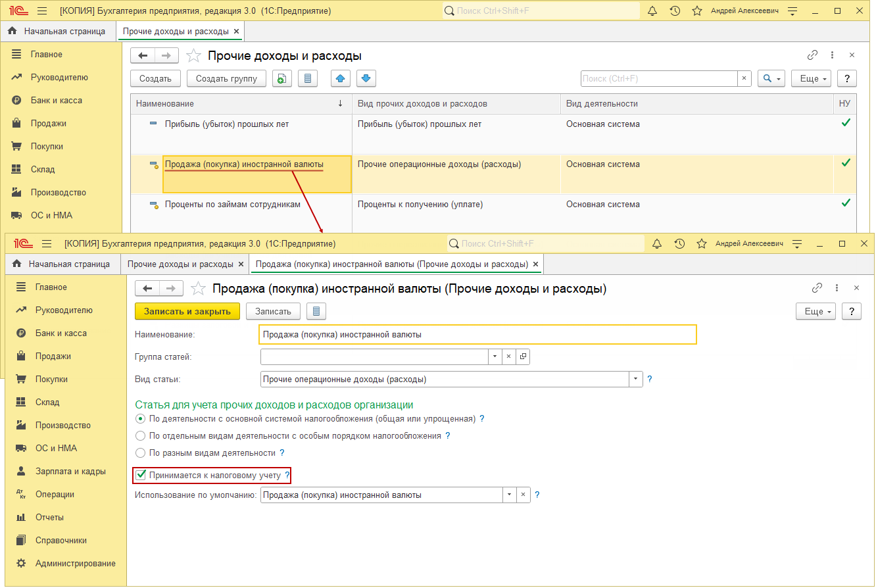Move item down arrow in back list
This screenshot has width=876, height=588.
pyautogui.click(x=366, y=78)
